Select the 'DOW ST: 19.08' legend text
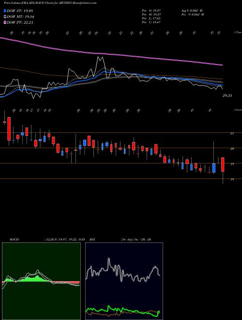 (x=20, y=11)
